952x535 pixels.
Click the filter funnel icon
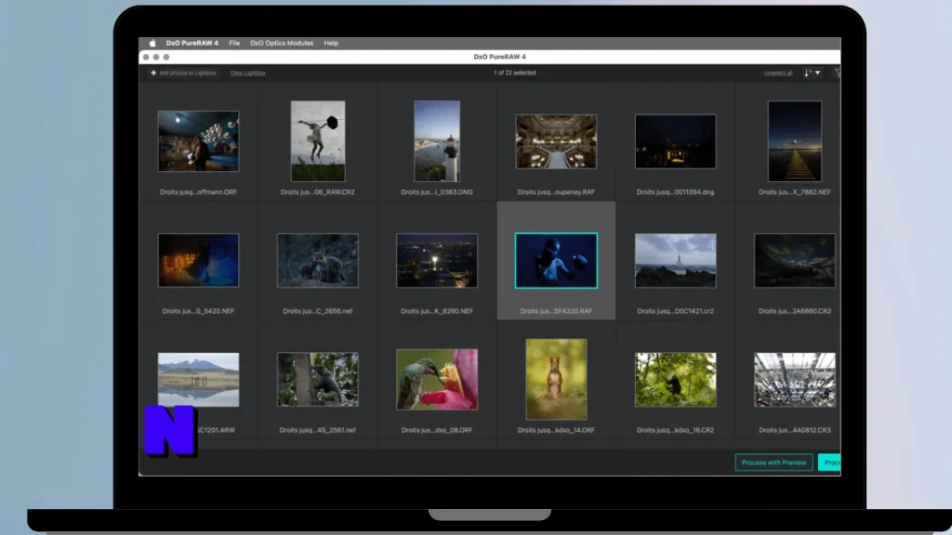click(x=838, y=72)
